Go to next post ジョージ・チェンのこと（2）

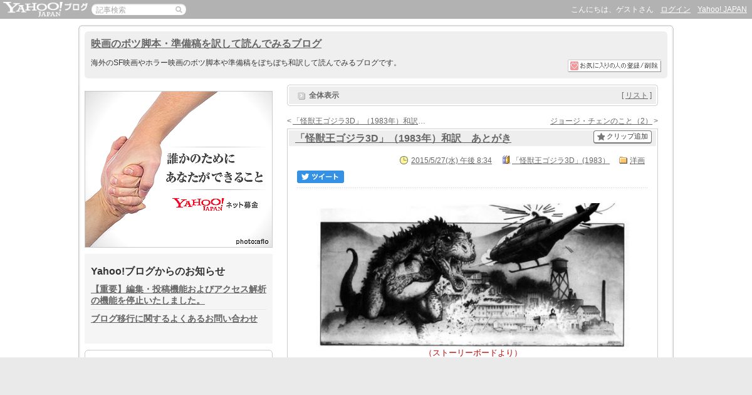(601, 121)
